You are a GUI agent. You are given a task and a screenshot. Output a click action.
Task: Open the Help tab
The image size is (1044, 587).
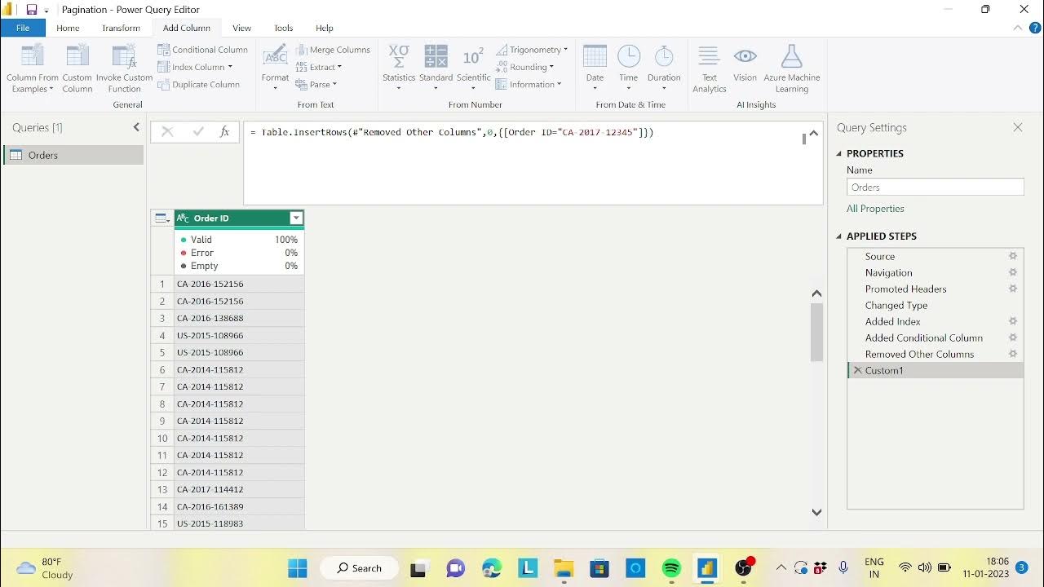click(x=325, y=28)
